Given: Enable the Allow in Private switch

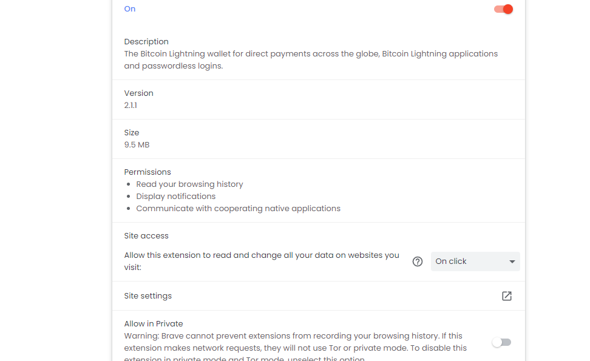Looking at the screenshot, I should pyautogui.click(x=501, y=342).
